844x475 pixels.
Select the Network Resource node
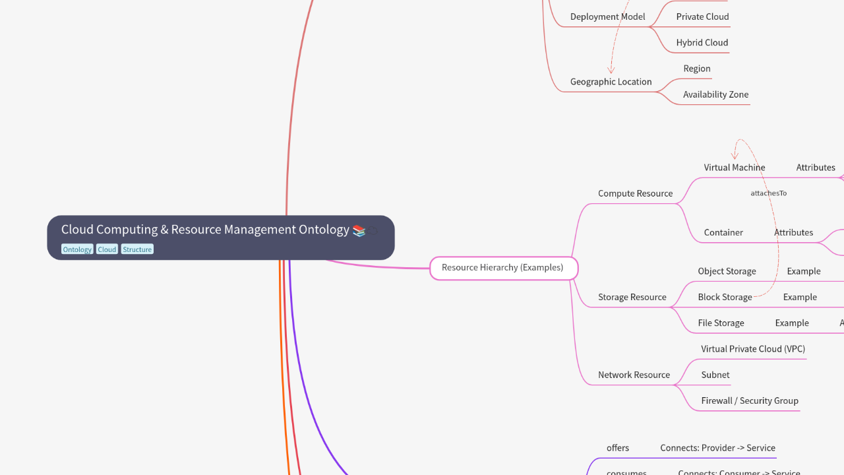(x=634, y=375)
